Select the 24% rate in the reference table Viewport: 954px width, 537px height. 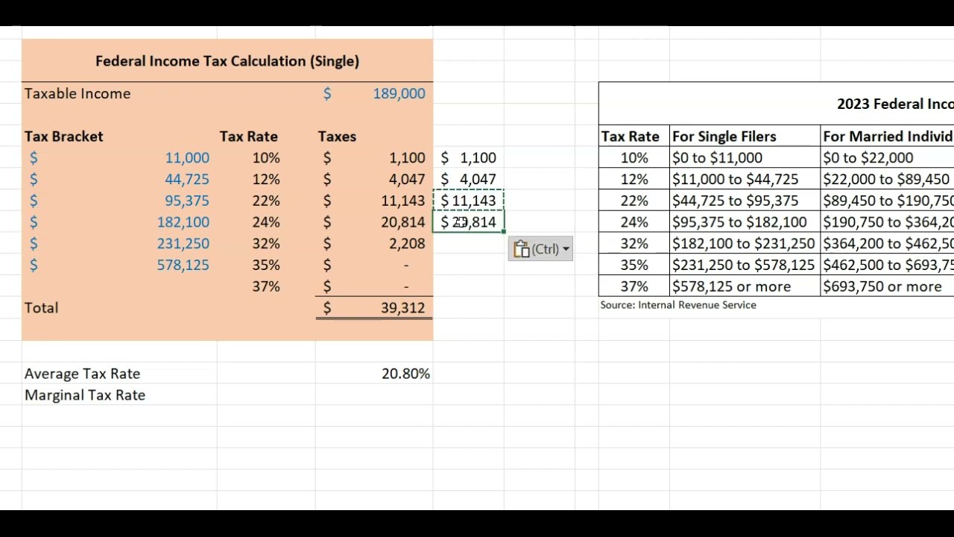[634, 222]
